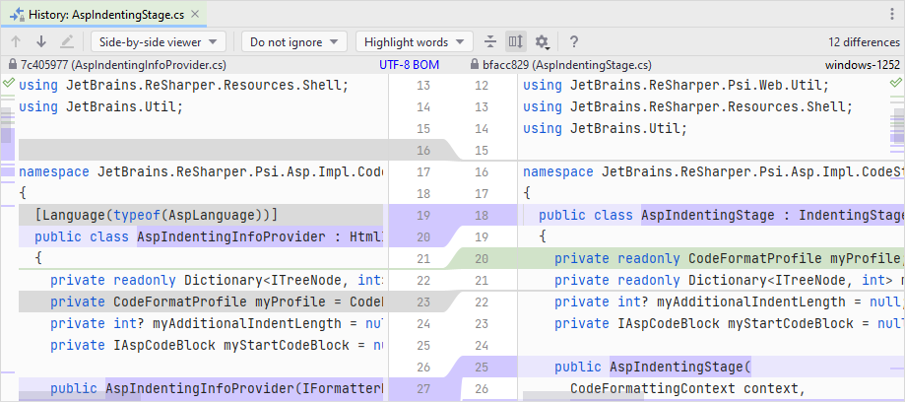Click private CodeFormatProfile myProfile line in left pane

click(x=201, y=302)
